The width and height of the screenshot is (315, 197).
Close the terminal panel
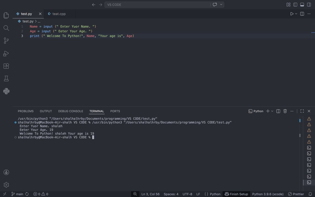click(309, 111)
